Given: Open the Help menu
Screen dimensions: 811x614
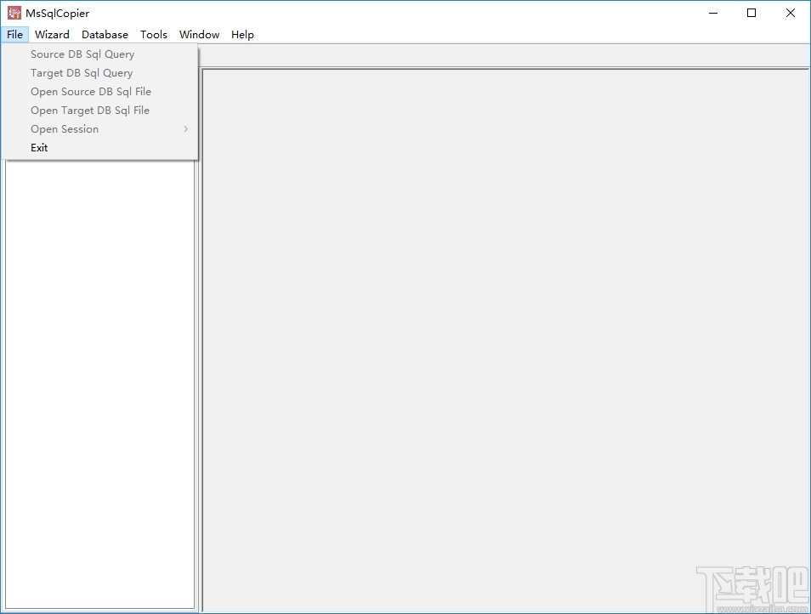Looking at the screenshot, I should click(x=242, y=34).
